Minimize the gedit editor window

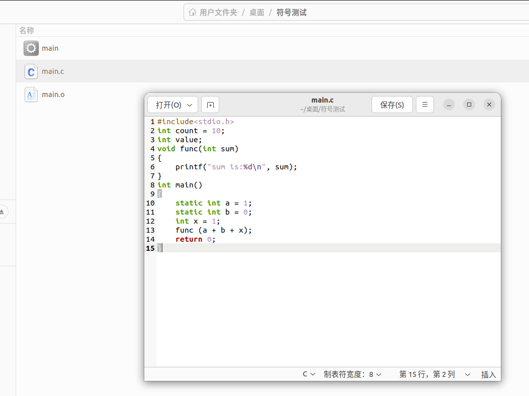pos(449,105)
